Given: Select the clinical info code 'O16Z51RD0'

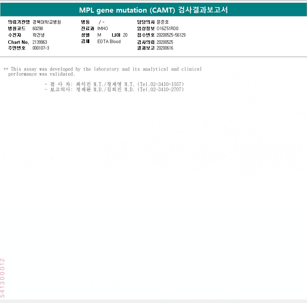Looking at the screenshot, I should point(168,28).
